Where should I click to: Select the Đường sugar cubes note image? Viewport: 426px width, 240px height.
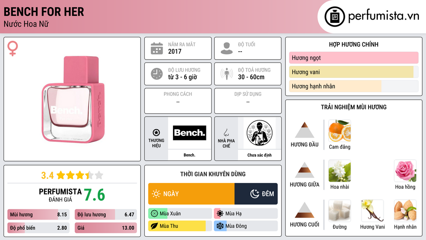(x=339, y=211)
